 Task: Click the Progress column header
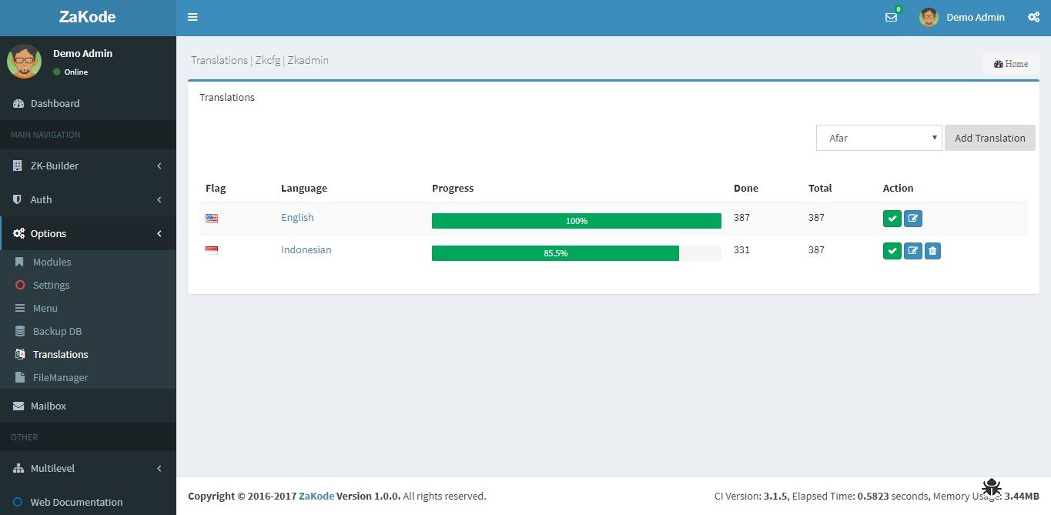453,188
